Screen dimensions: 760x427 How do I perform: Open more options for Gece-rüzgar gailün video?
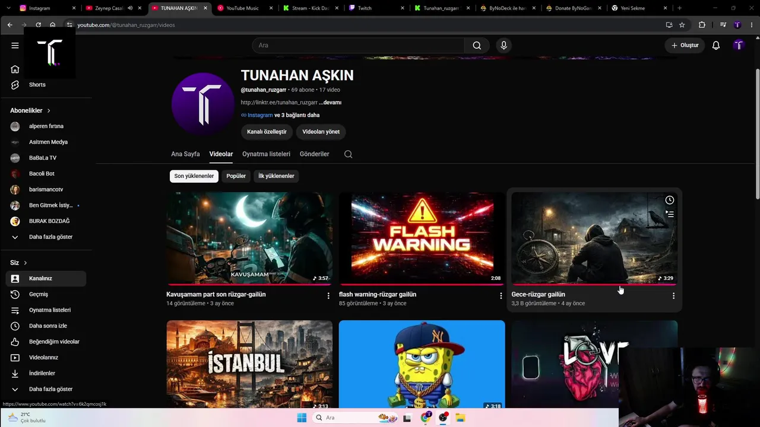(x=673, y=296)
